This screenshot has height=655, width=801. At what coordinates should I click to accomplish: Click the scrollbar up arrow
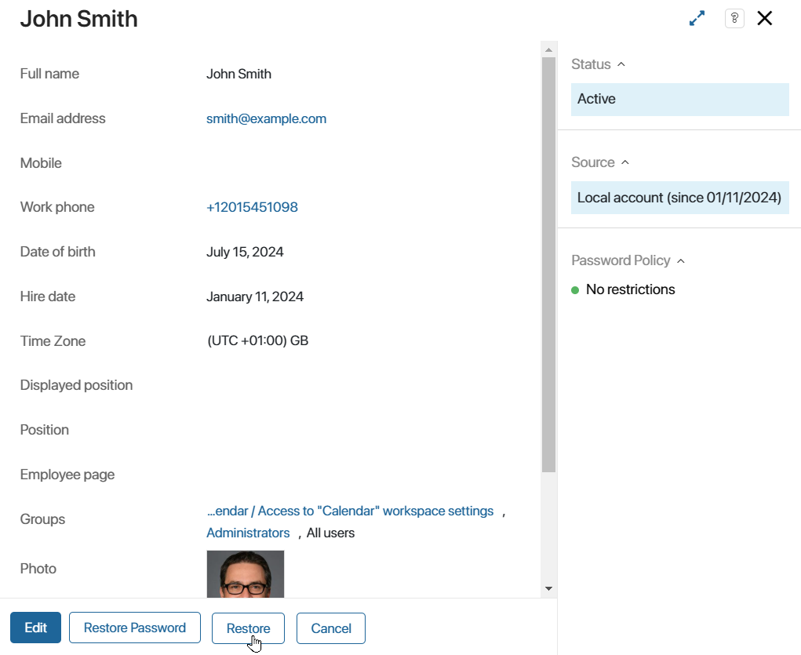548,49
